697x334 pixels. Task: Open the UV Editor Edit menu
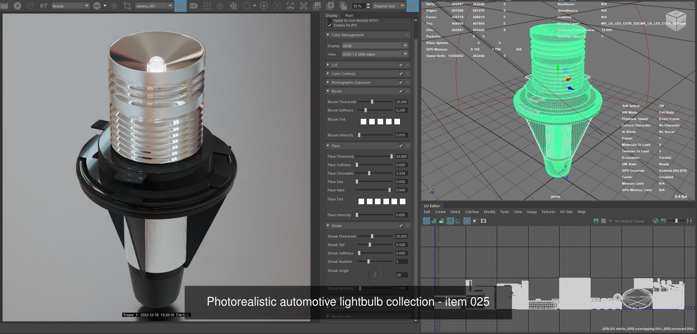click(427, 212)
